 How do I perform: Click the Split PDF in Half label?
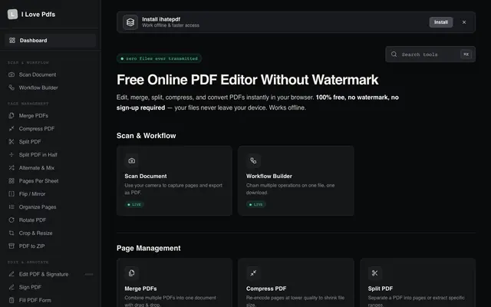[x=38, y=155]
